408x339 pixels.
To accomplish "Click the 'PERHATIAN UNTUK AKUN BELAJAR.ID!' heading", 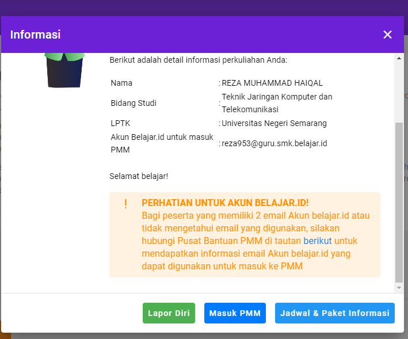I will click(225, 203).
